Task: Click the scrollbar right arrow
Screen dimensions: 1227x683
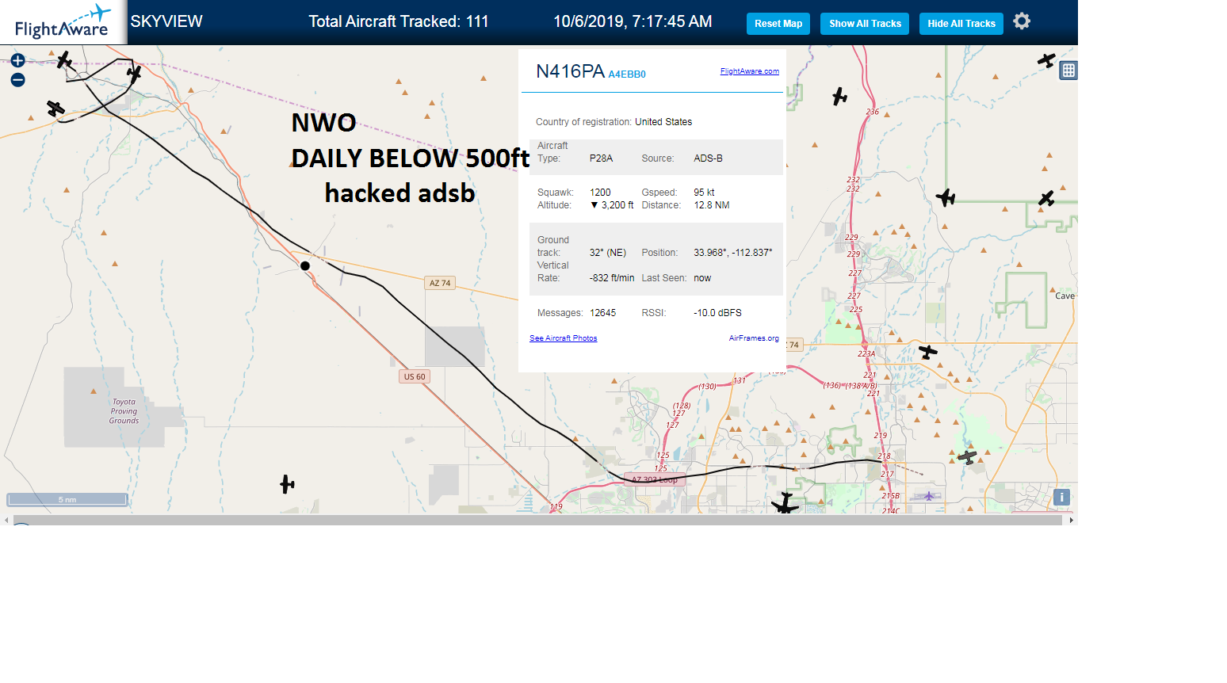Action: coord(1071,520)
